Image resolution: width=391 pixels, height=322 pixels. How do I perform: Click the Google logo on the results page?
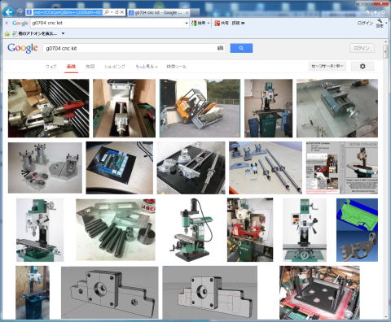[x=23, y=48]
